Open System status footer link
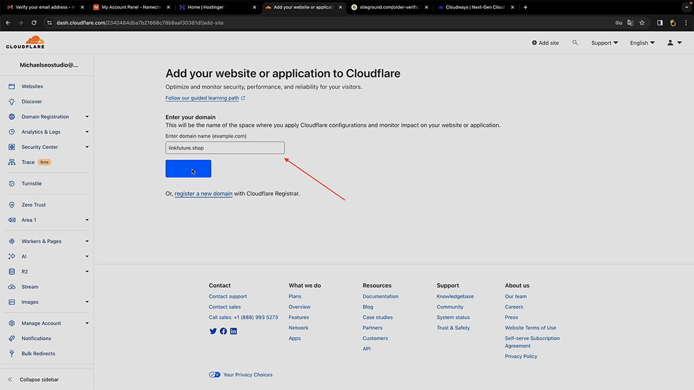Image resolution: width=694 pixels, height=390 pixels. click(x=453, y=317)
